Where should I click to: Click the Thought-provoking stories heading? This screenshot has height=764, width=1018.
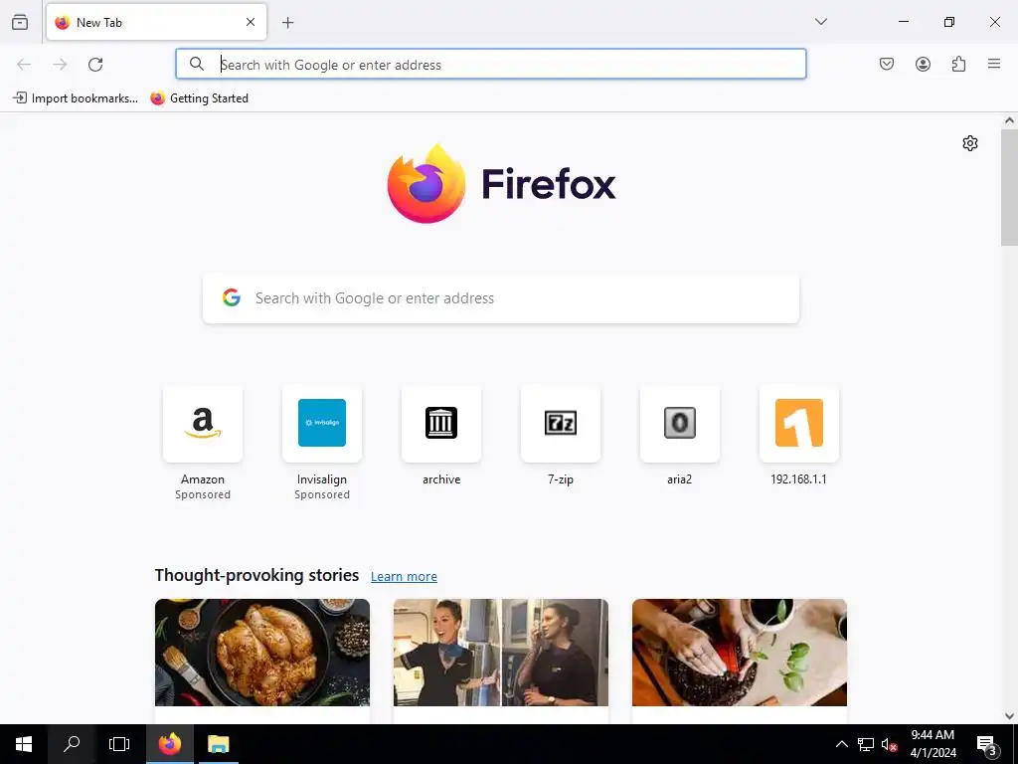click(256, 575)
